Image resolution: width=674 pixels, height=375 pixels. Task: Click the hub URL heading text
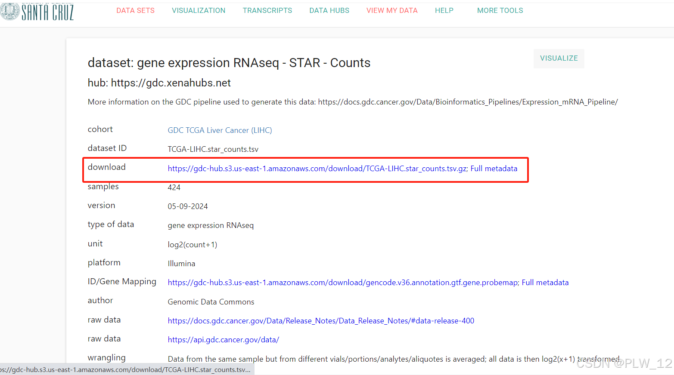159,83
